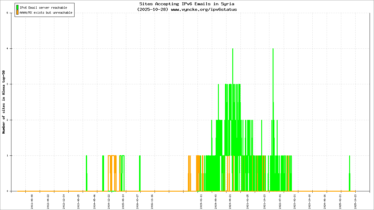
Task: Click the isolated green spike near 2016-03-27
Action: (140, 173)
